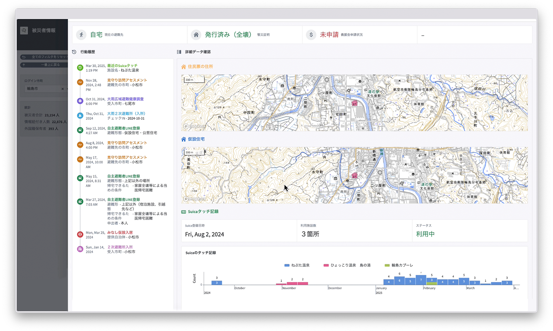Screen dimensions: 553x331
Task: Open the ログイン市町 dropdown showing 輪島市
Action: 46,89
